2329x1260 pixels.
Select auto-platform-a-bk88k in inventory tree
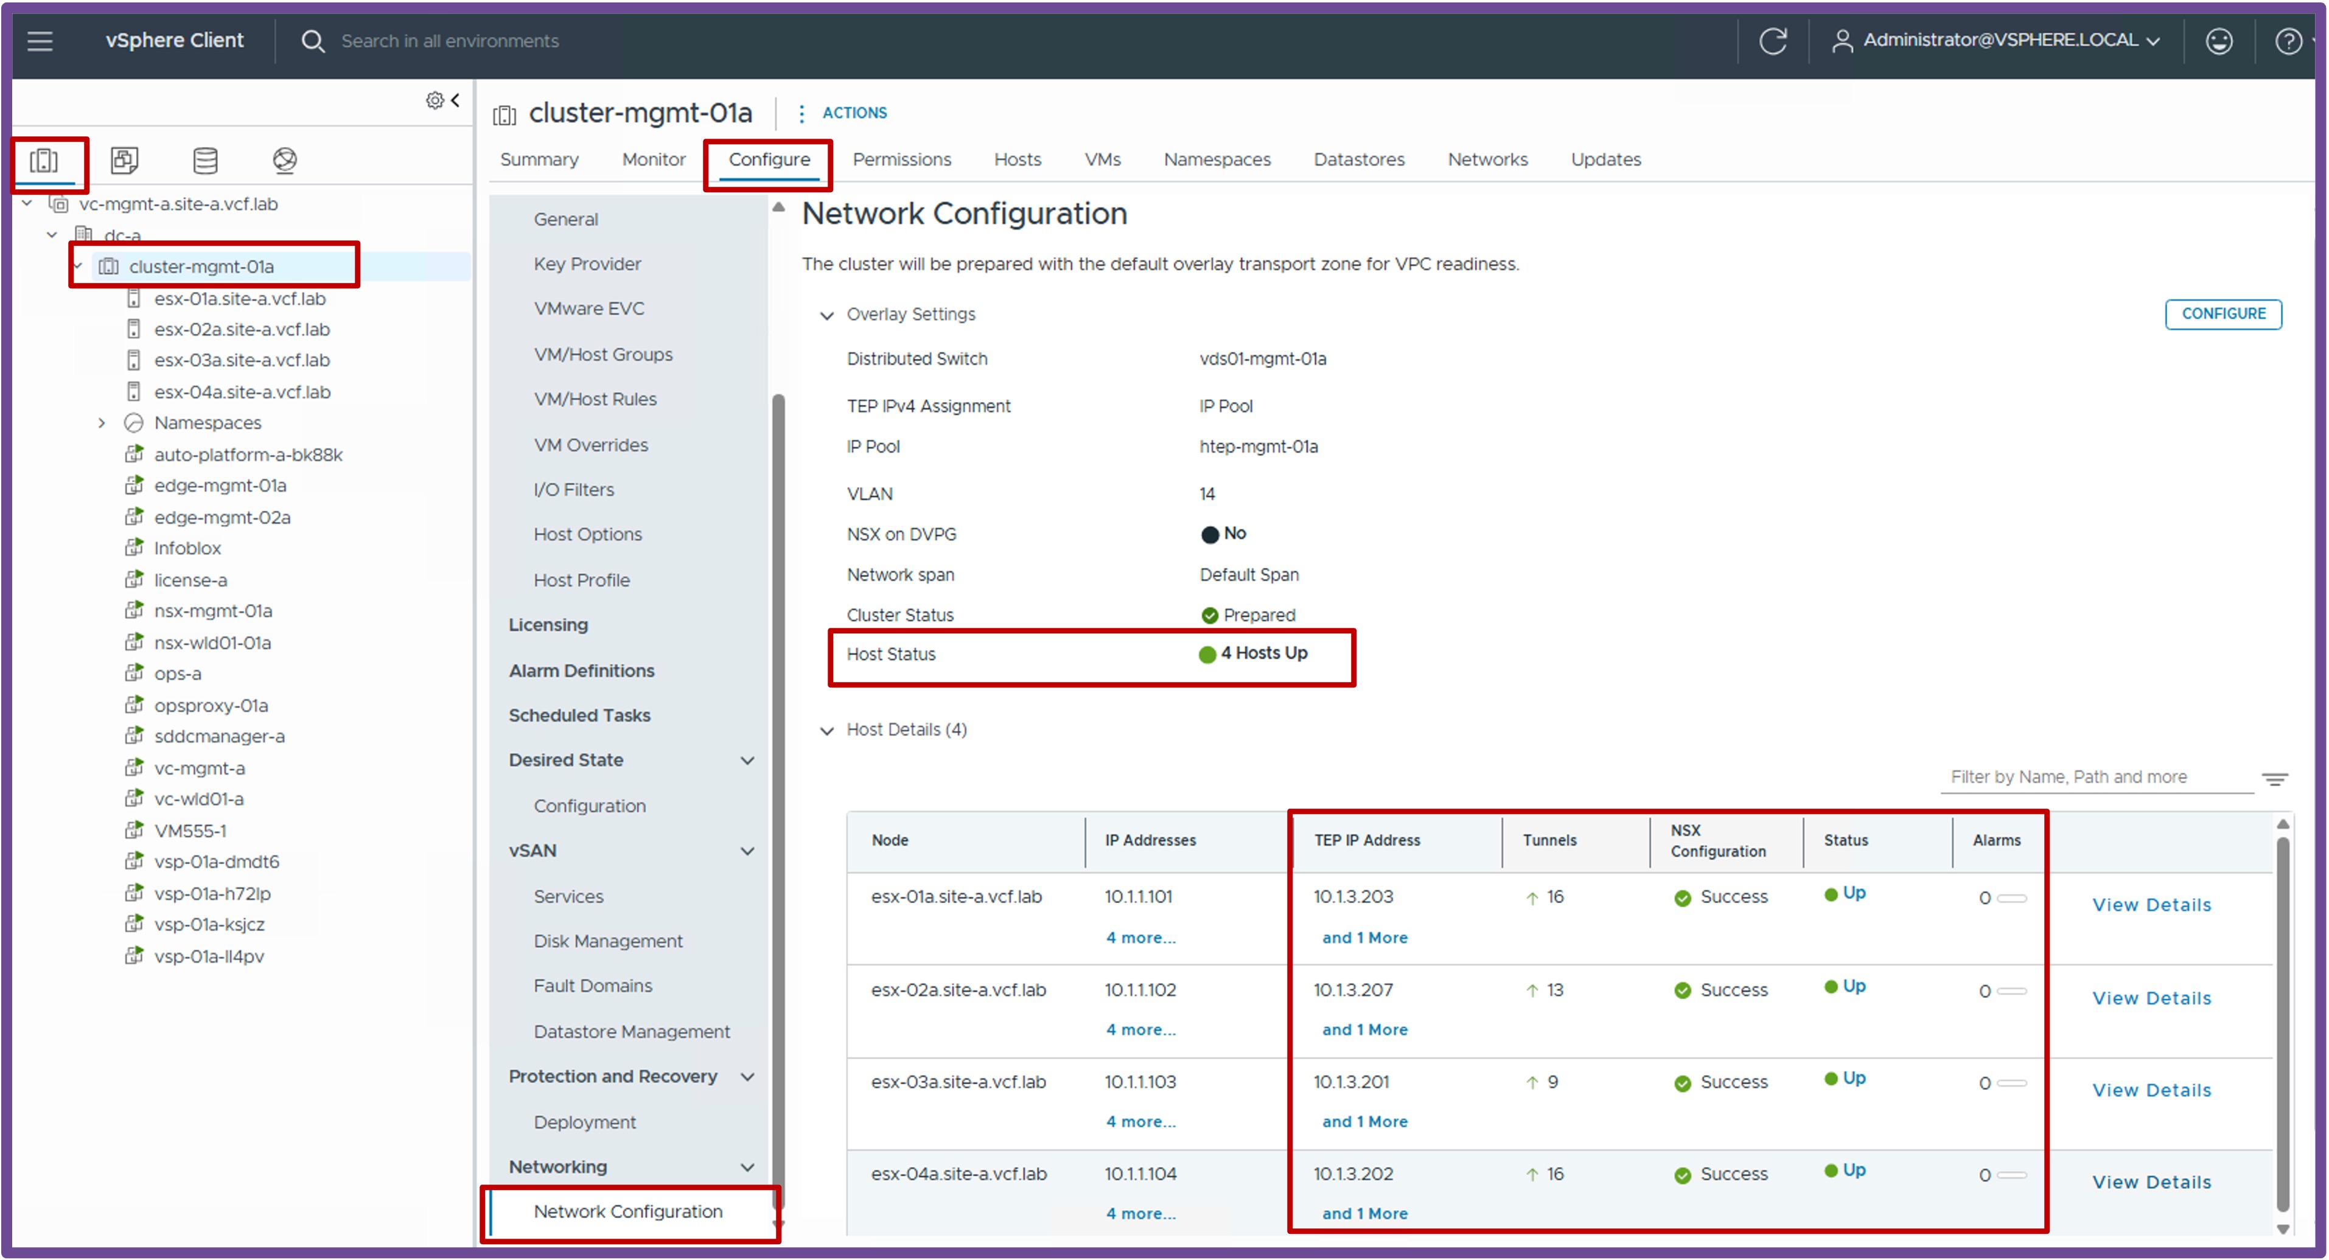[248, 454]
